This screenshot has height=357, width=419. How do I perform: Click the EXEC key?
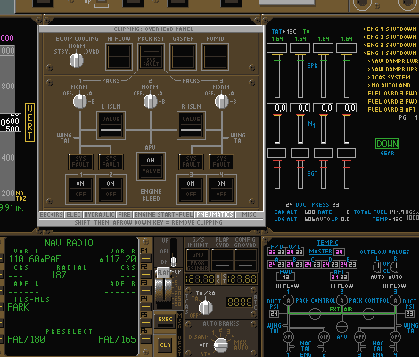[x=165, y=320]
